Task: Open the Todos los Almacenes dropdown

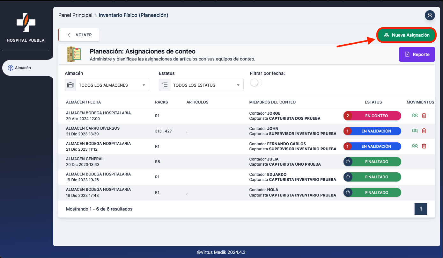Action: pos(107,85)
